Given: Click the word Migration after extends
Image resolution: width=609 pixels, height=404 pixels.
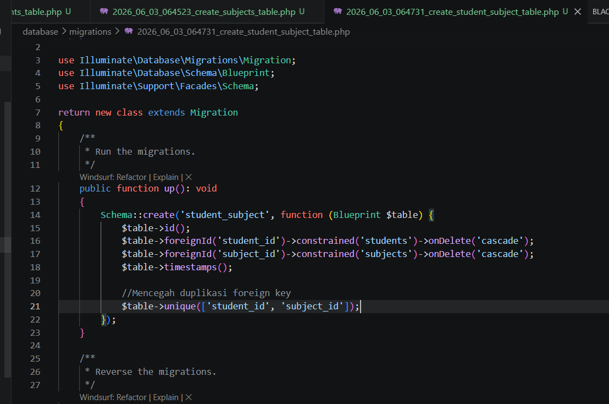Looking at the screenshot, I should (214, 113).
